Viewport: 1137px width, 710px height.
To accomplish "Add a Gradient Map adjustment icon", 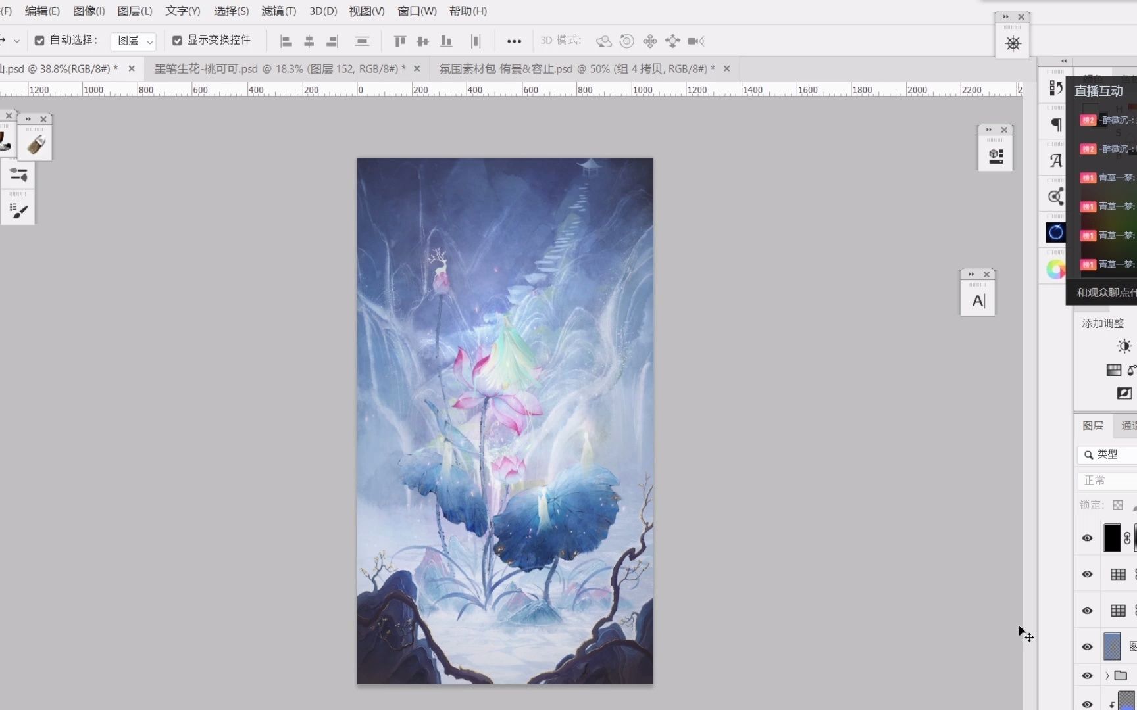I will coord(1114,370).
